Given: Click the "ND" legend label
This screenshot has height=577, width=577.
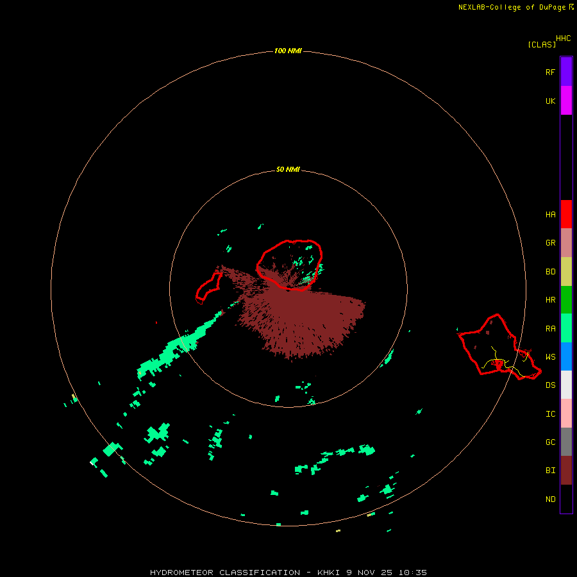Looking at the screenshot, I should (550, 499).
